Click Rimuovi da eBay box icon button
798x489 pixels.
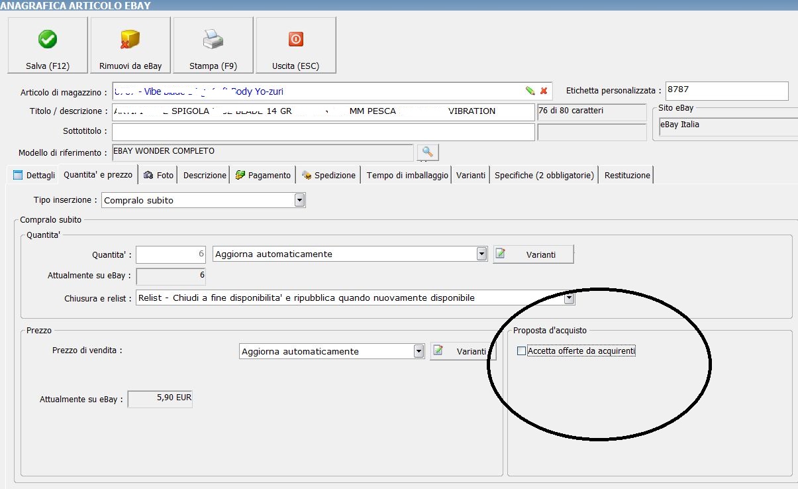pyautogui.click(x=130, y=45)
